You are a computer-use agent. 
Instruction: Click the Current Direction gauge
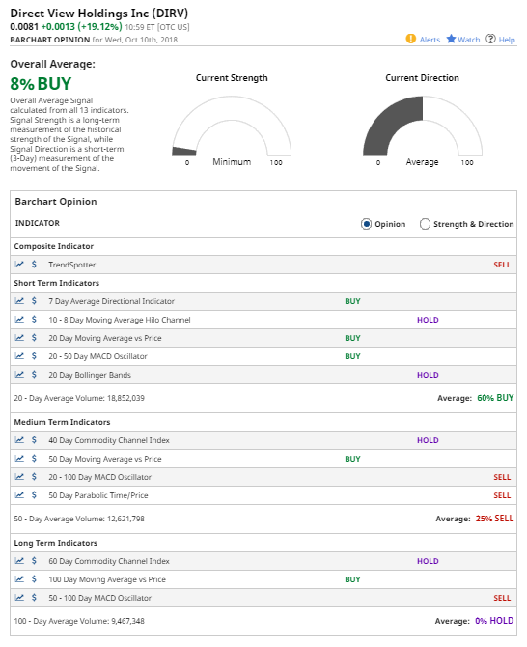tap(422, 127)
